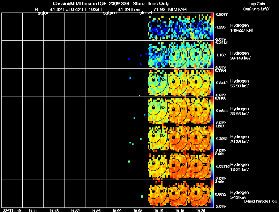The width and height of the screenshot is (279, 212).
Task: Click the '15:00' time axis label
Action: point(117,210)
